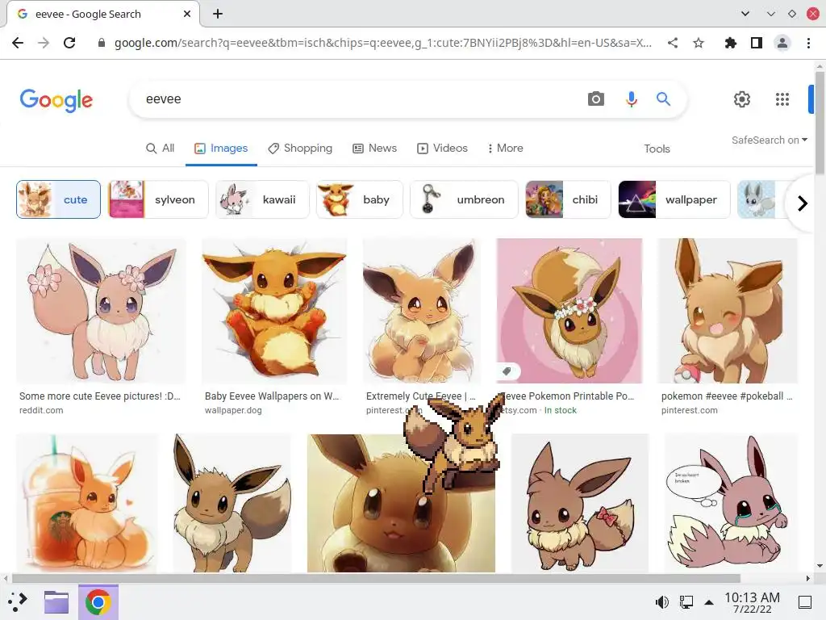Select the Images tab
Image resolution: width=826 pixels, height=620 pixels.
pyautogui.click(x=221, y=149)
